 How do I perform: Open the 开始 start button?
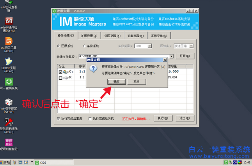pos(5,163)
